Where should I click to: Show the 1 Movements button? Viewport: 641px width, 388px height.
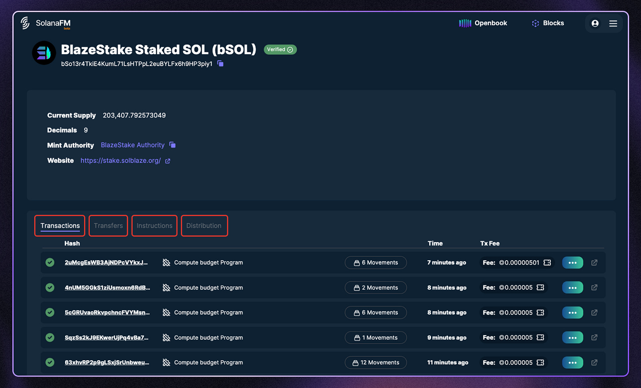click(x=376, y=337)
